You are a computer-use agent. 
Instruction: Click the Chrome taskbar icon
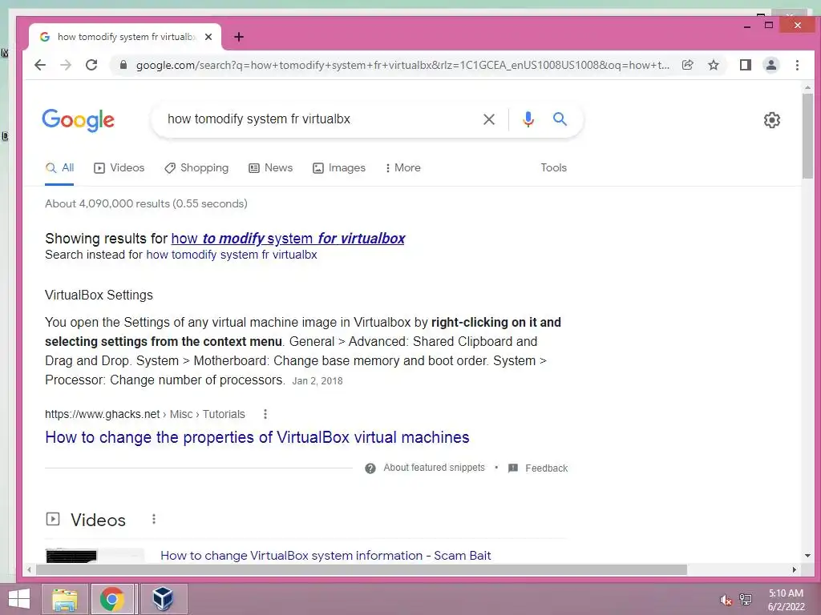point(112,599)
